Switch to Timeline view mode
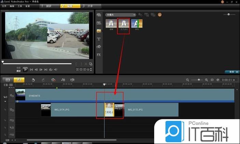The width and height of the screenshot is (240, 144). point(19,80)
